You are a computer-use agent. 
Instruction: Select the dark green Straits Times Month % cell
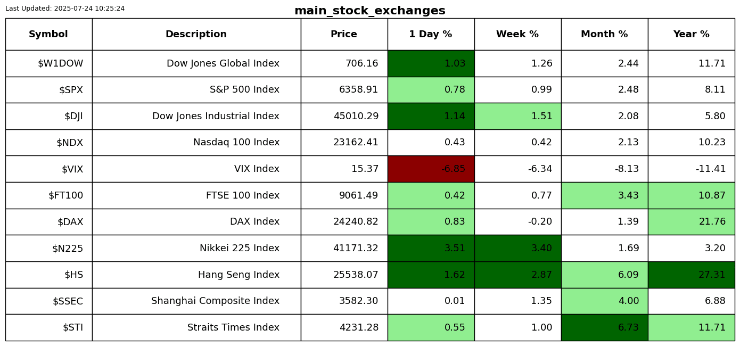[x=604, y=327]
